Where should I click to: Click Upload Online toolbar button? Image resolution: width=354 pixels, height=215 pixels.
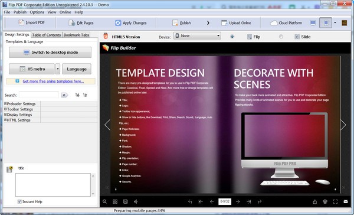236,23
